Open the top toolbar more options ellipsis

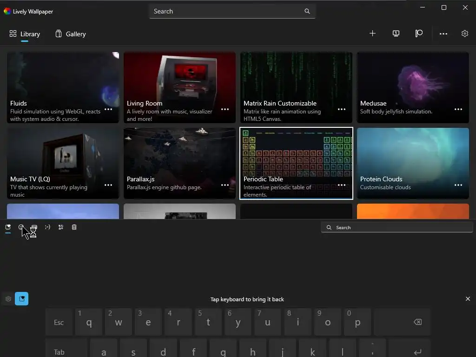pos(443,33)
